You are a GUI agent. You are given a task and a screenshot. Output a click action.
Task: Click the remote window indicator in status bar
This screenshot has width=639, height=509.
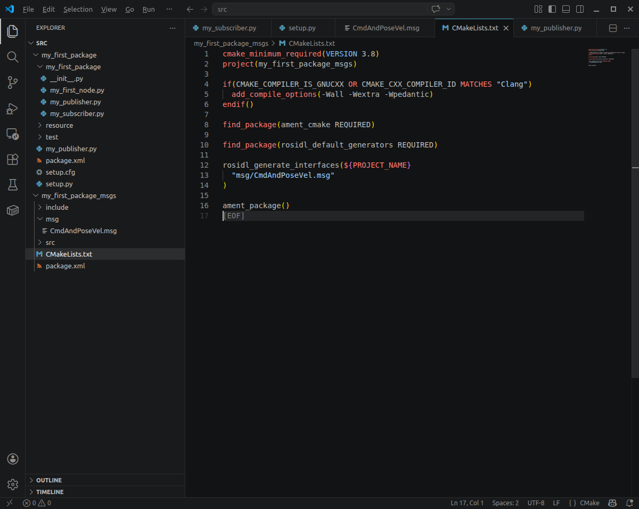tap(9, 503)
